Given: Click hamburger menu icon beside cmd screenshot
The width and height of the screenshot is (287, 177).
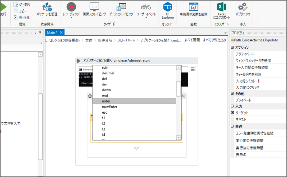Looking at the screenshot, I should point(193,69).
